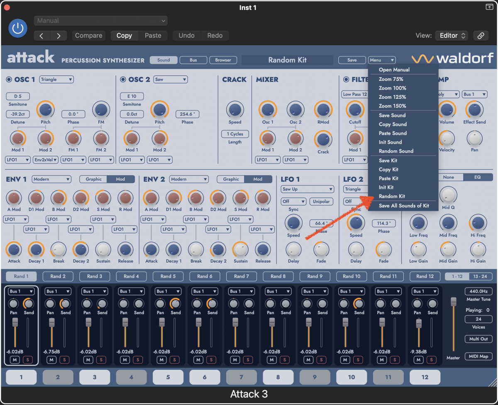Viewport: 498px width, 405px height.
Task: Toggle the Filter enable radio button
Action: (x=346, y=80)
